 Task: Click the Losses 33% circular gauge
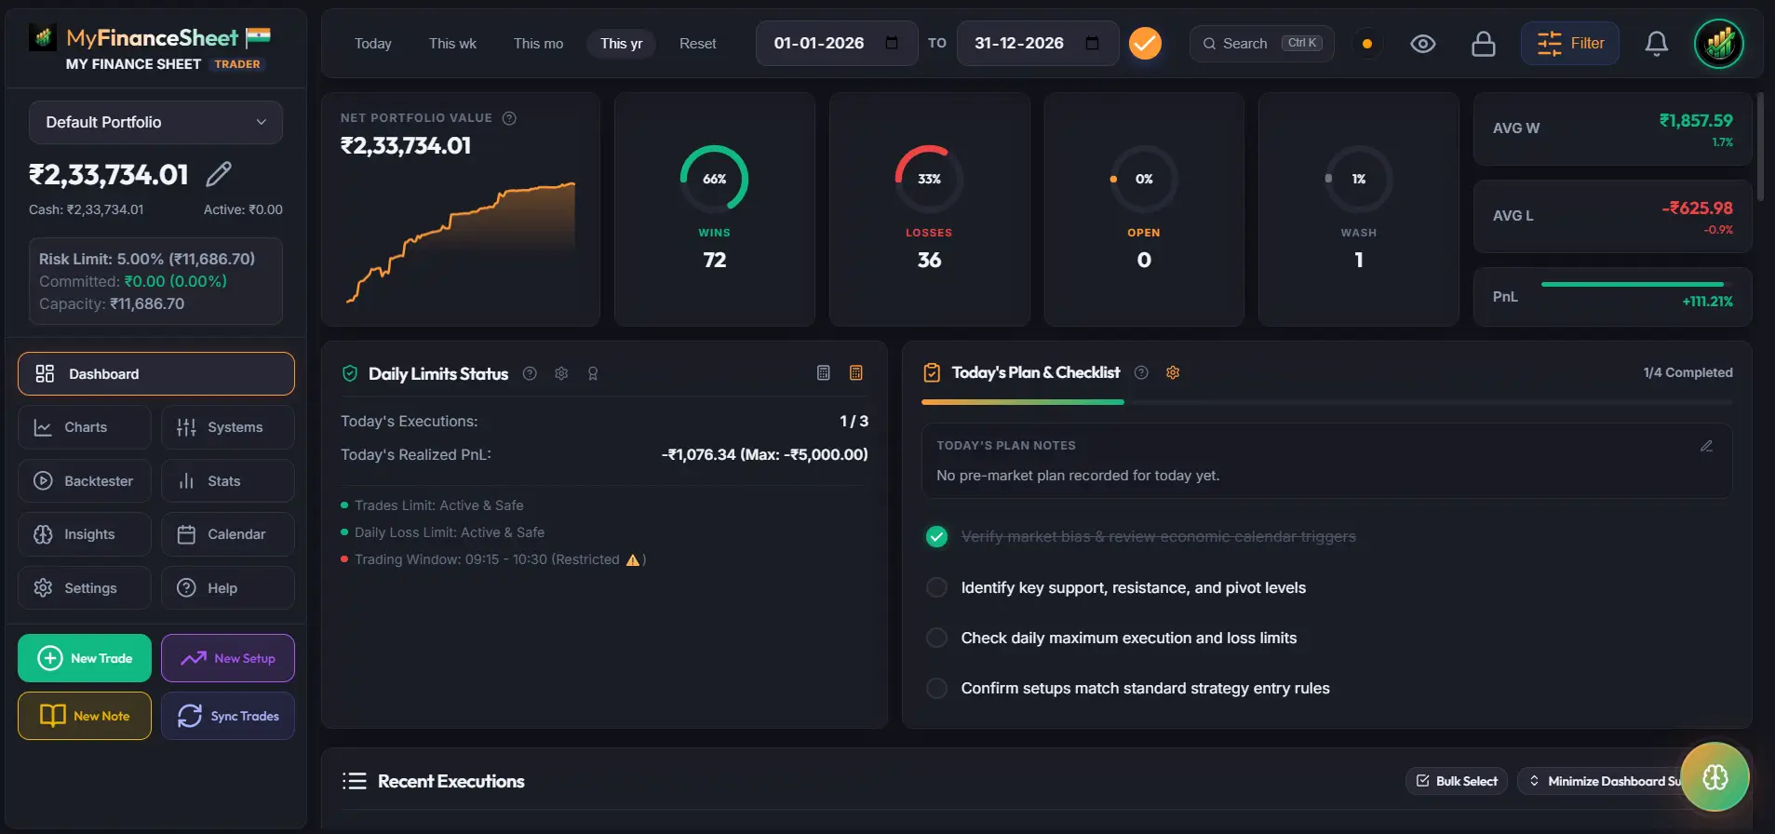929,179
